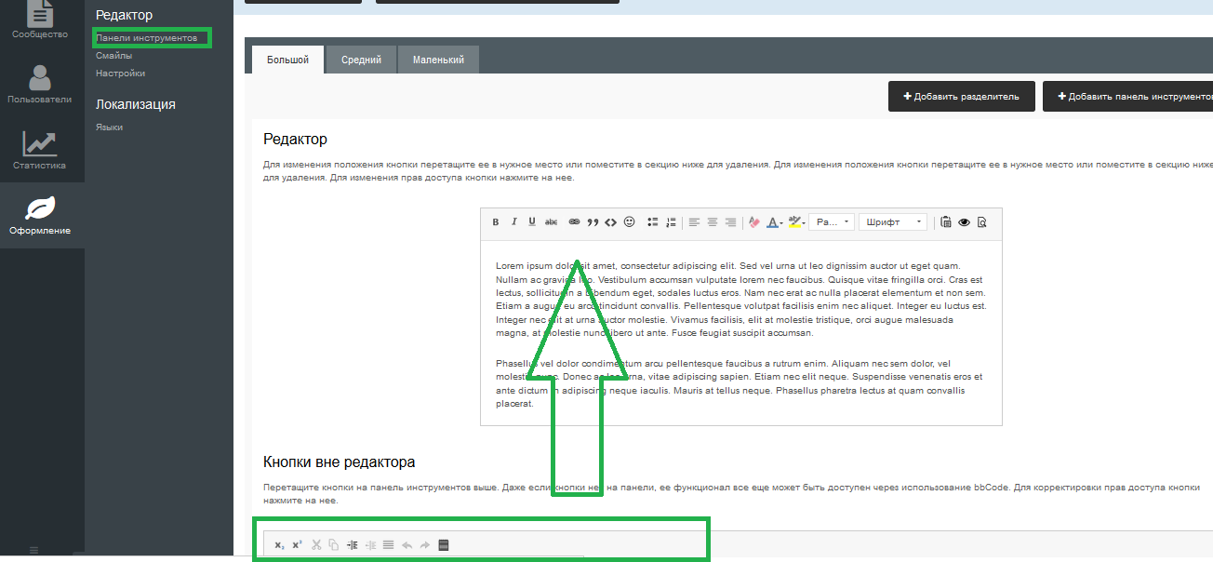Select the Редактор heading in sidebar

coord(124,15)
